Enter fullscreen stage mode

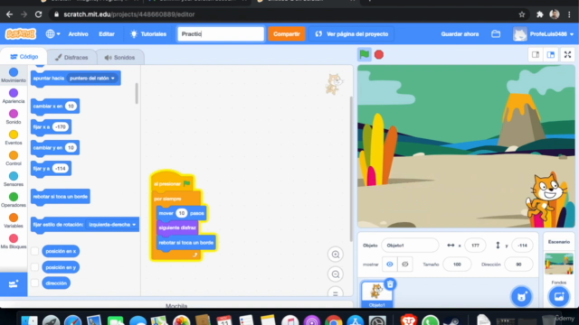tap(567, 54)
